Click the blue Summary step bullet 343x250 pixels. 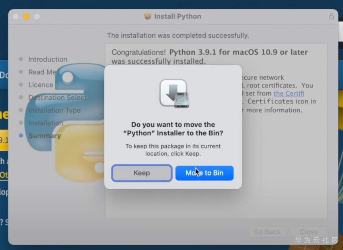21,135
